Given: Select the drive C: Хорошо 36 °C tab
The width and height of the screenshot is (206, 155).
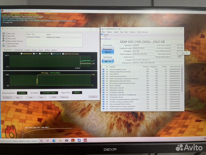Looking at the screenshot, I should pyautogui.click(x=106, y=36).
